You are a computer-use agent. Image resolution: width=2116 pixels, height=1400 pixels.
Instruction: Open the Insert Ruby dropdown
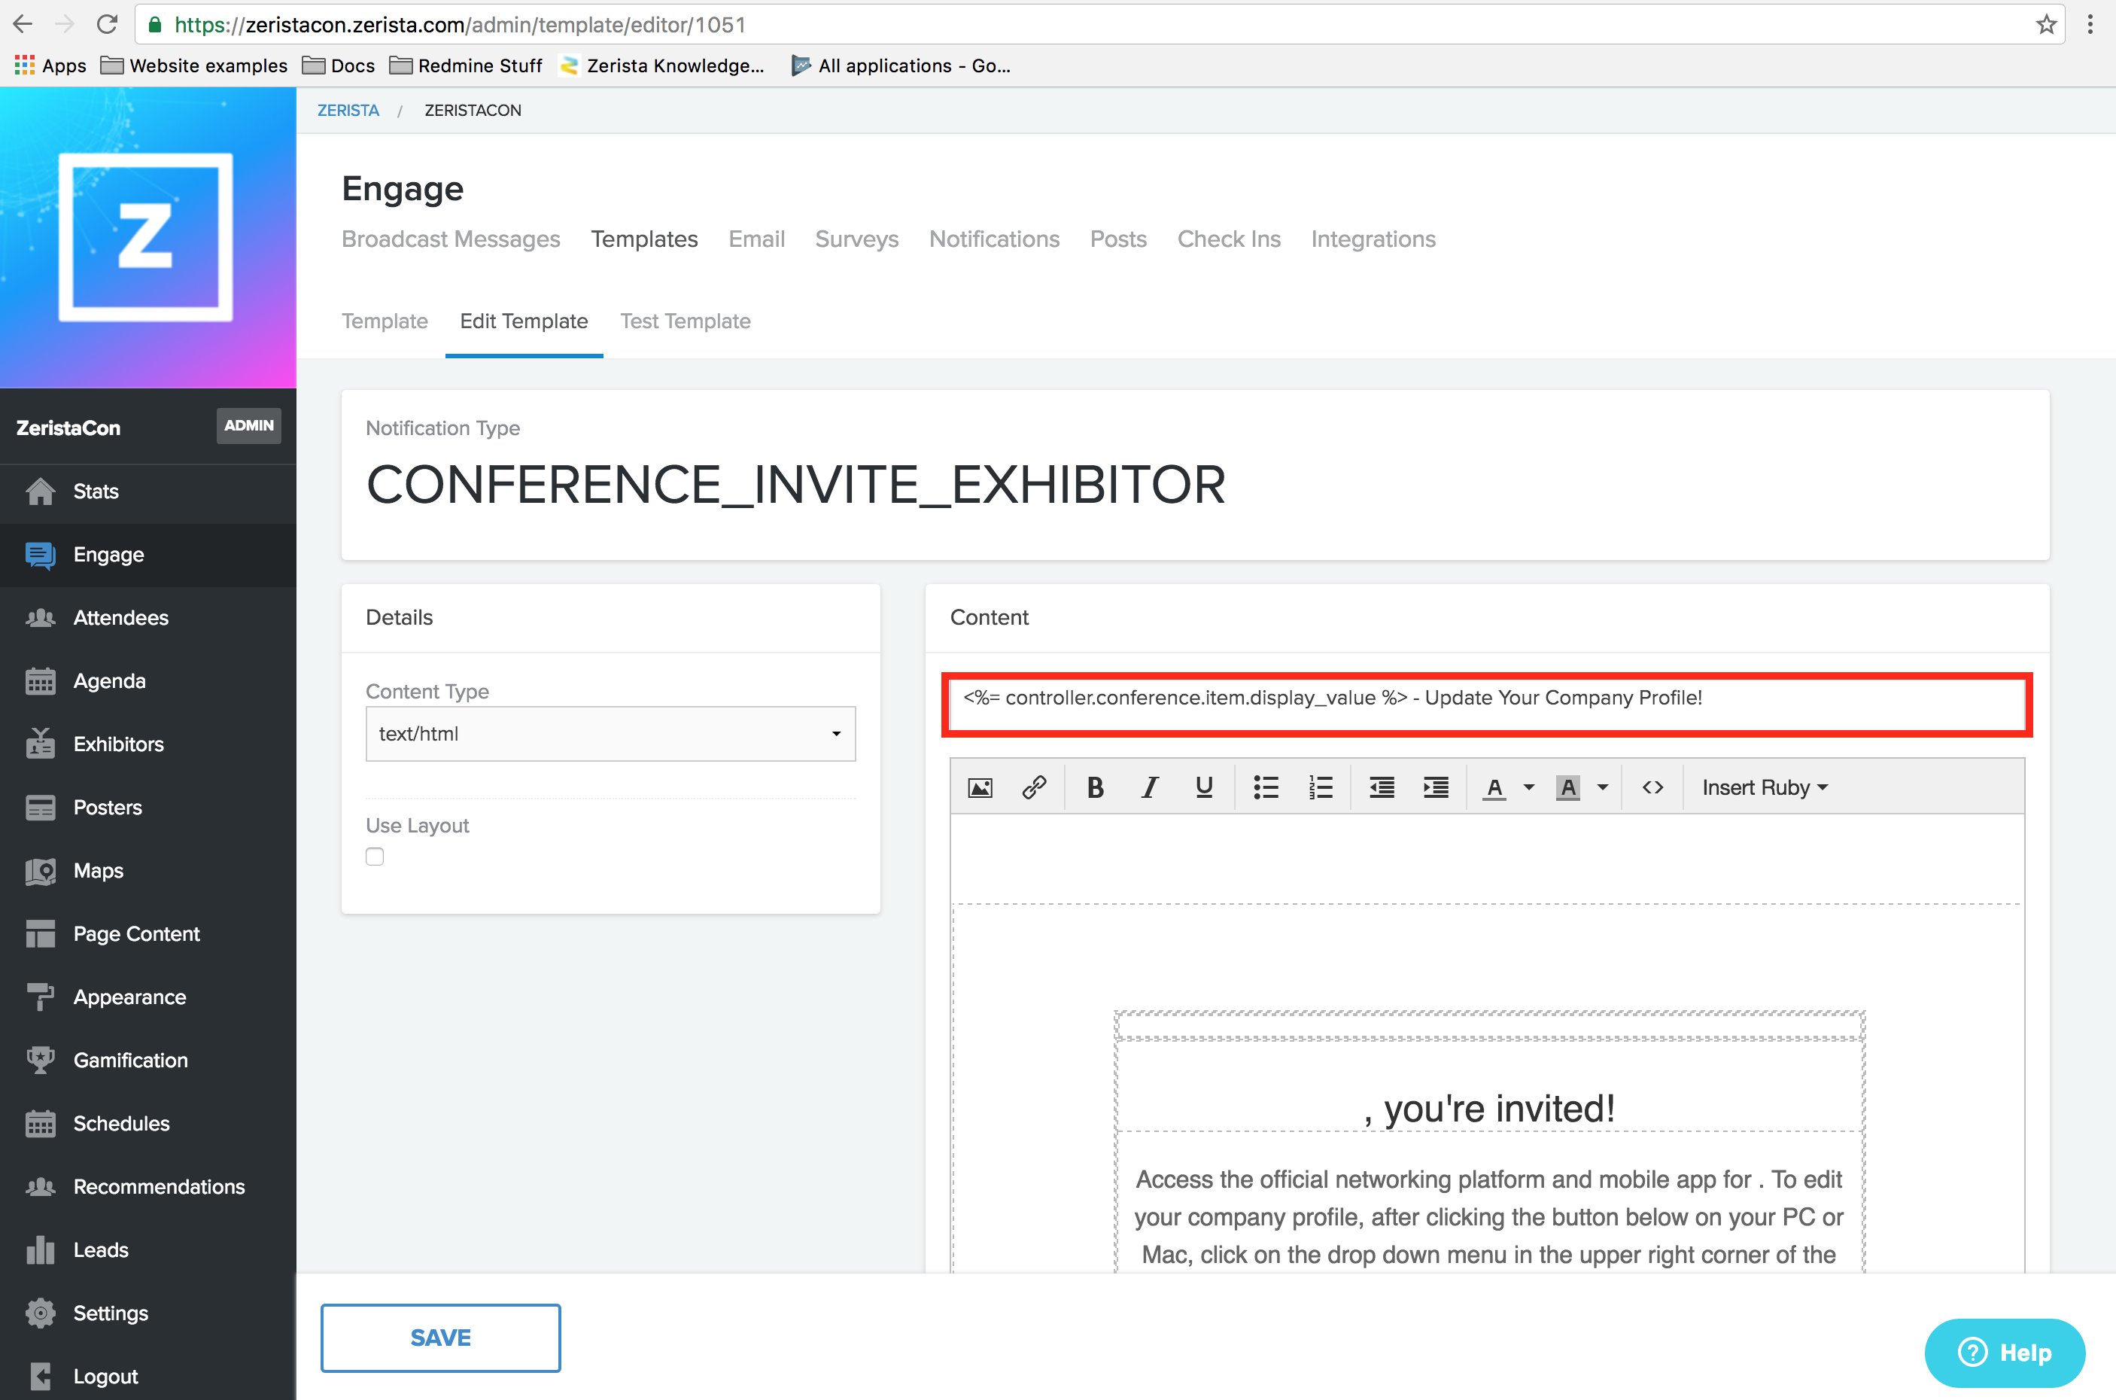tap(1765, 787)
